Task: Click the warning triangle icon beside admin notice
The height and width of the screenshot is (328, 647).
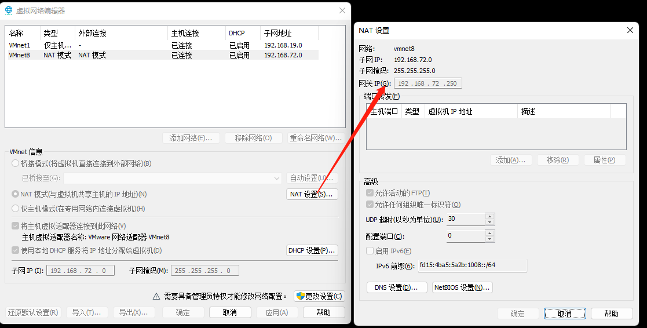Action: [156, 296]
